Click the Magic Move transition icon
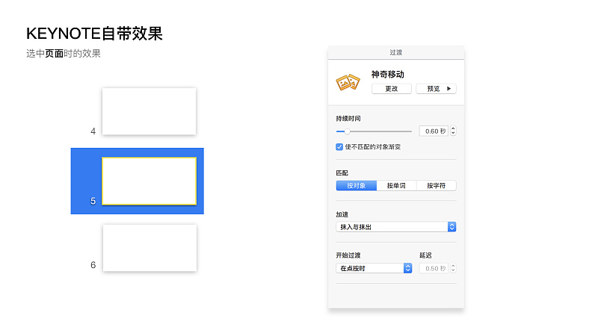This screenshot has width=598, height=336. coord(348,82)
